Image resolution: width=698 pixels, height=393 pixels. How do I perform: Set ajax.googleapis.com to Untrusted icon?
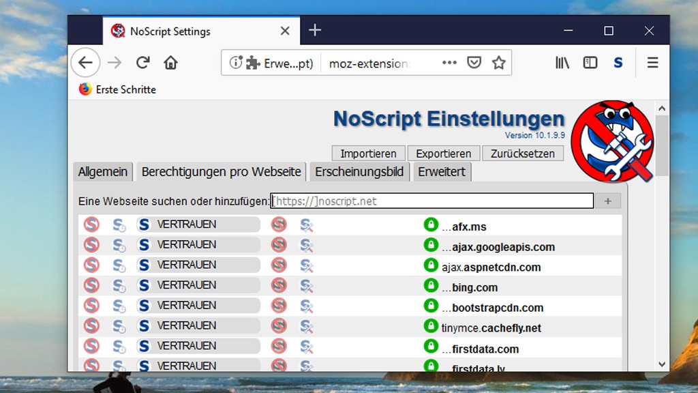279,245
